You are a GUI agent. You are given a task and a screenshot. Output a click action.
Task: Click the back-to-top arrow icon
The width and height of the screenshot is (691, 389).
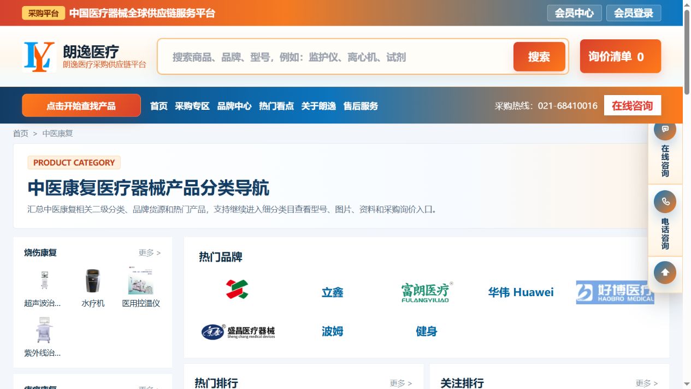pos(665,272)
